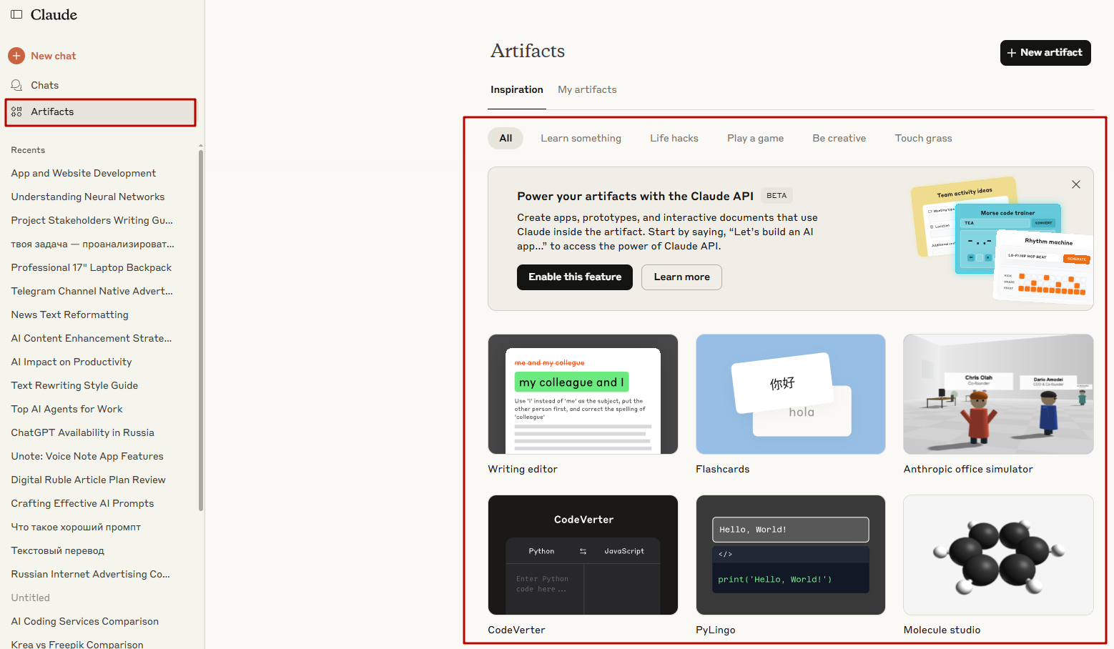This screenshot has width=1114, height=649.
Task: Open 'Что такое хороший промпт' chat
Action: point(76,527)
